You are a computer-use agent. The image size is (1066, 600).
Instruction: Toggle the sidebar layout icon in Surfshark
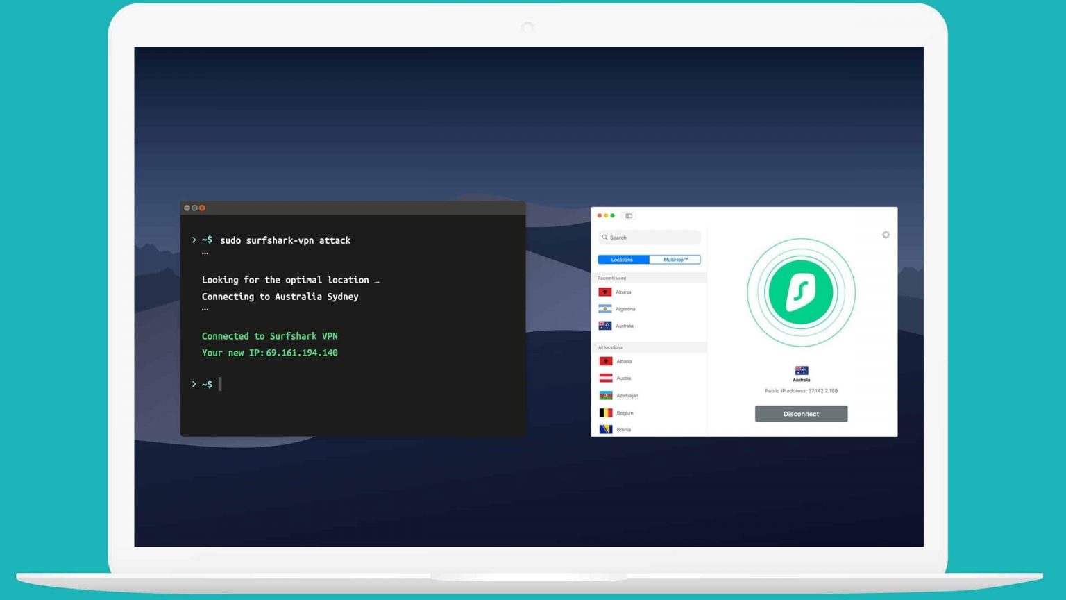pyautogui.click(x=629, y=216)
